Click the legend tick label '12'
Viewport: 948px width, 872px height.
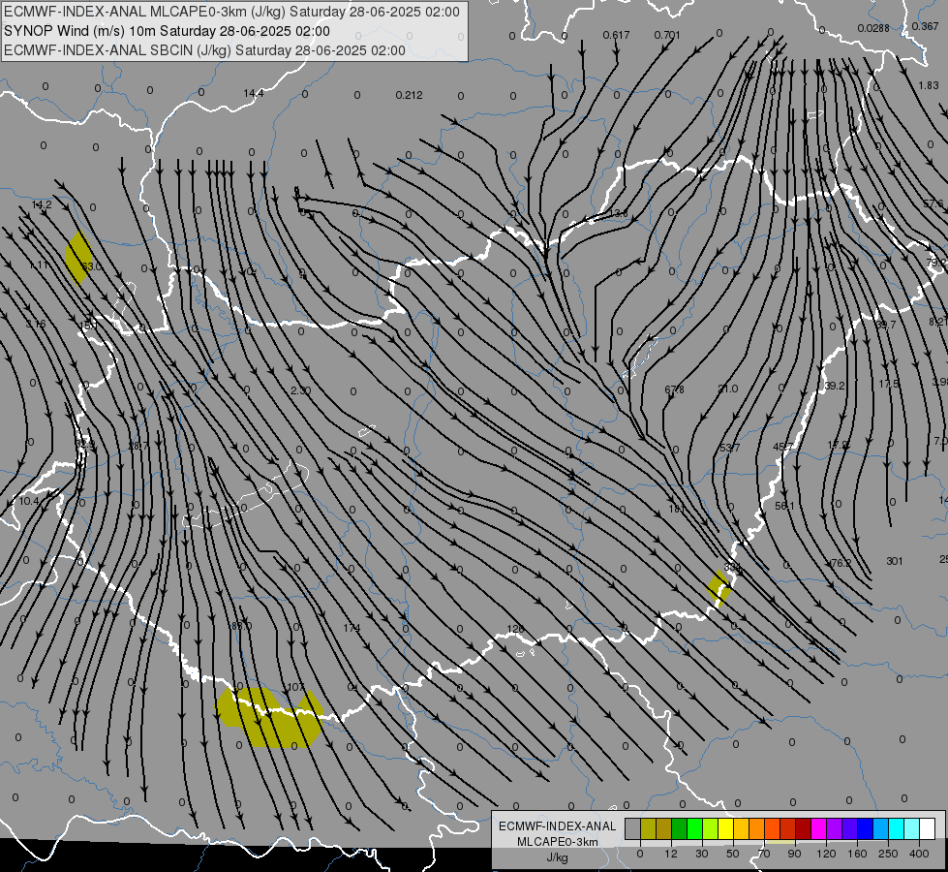pyautogui.click(x=670, y=854)
